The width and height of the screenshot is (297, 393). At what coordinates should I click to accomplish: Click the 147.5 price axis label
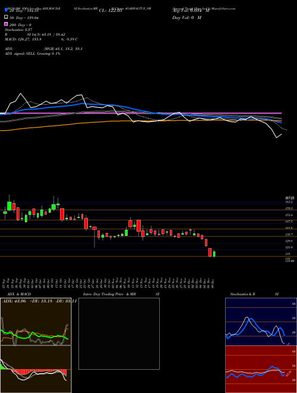(289, 222)
